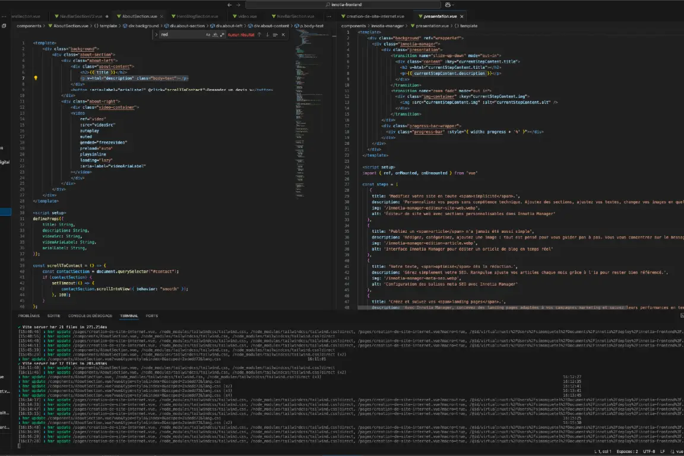Close the find widget

point(283,35)
